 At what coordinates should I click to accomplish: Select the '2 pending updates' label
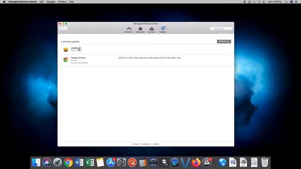point(70,42)
